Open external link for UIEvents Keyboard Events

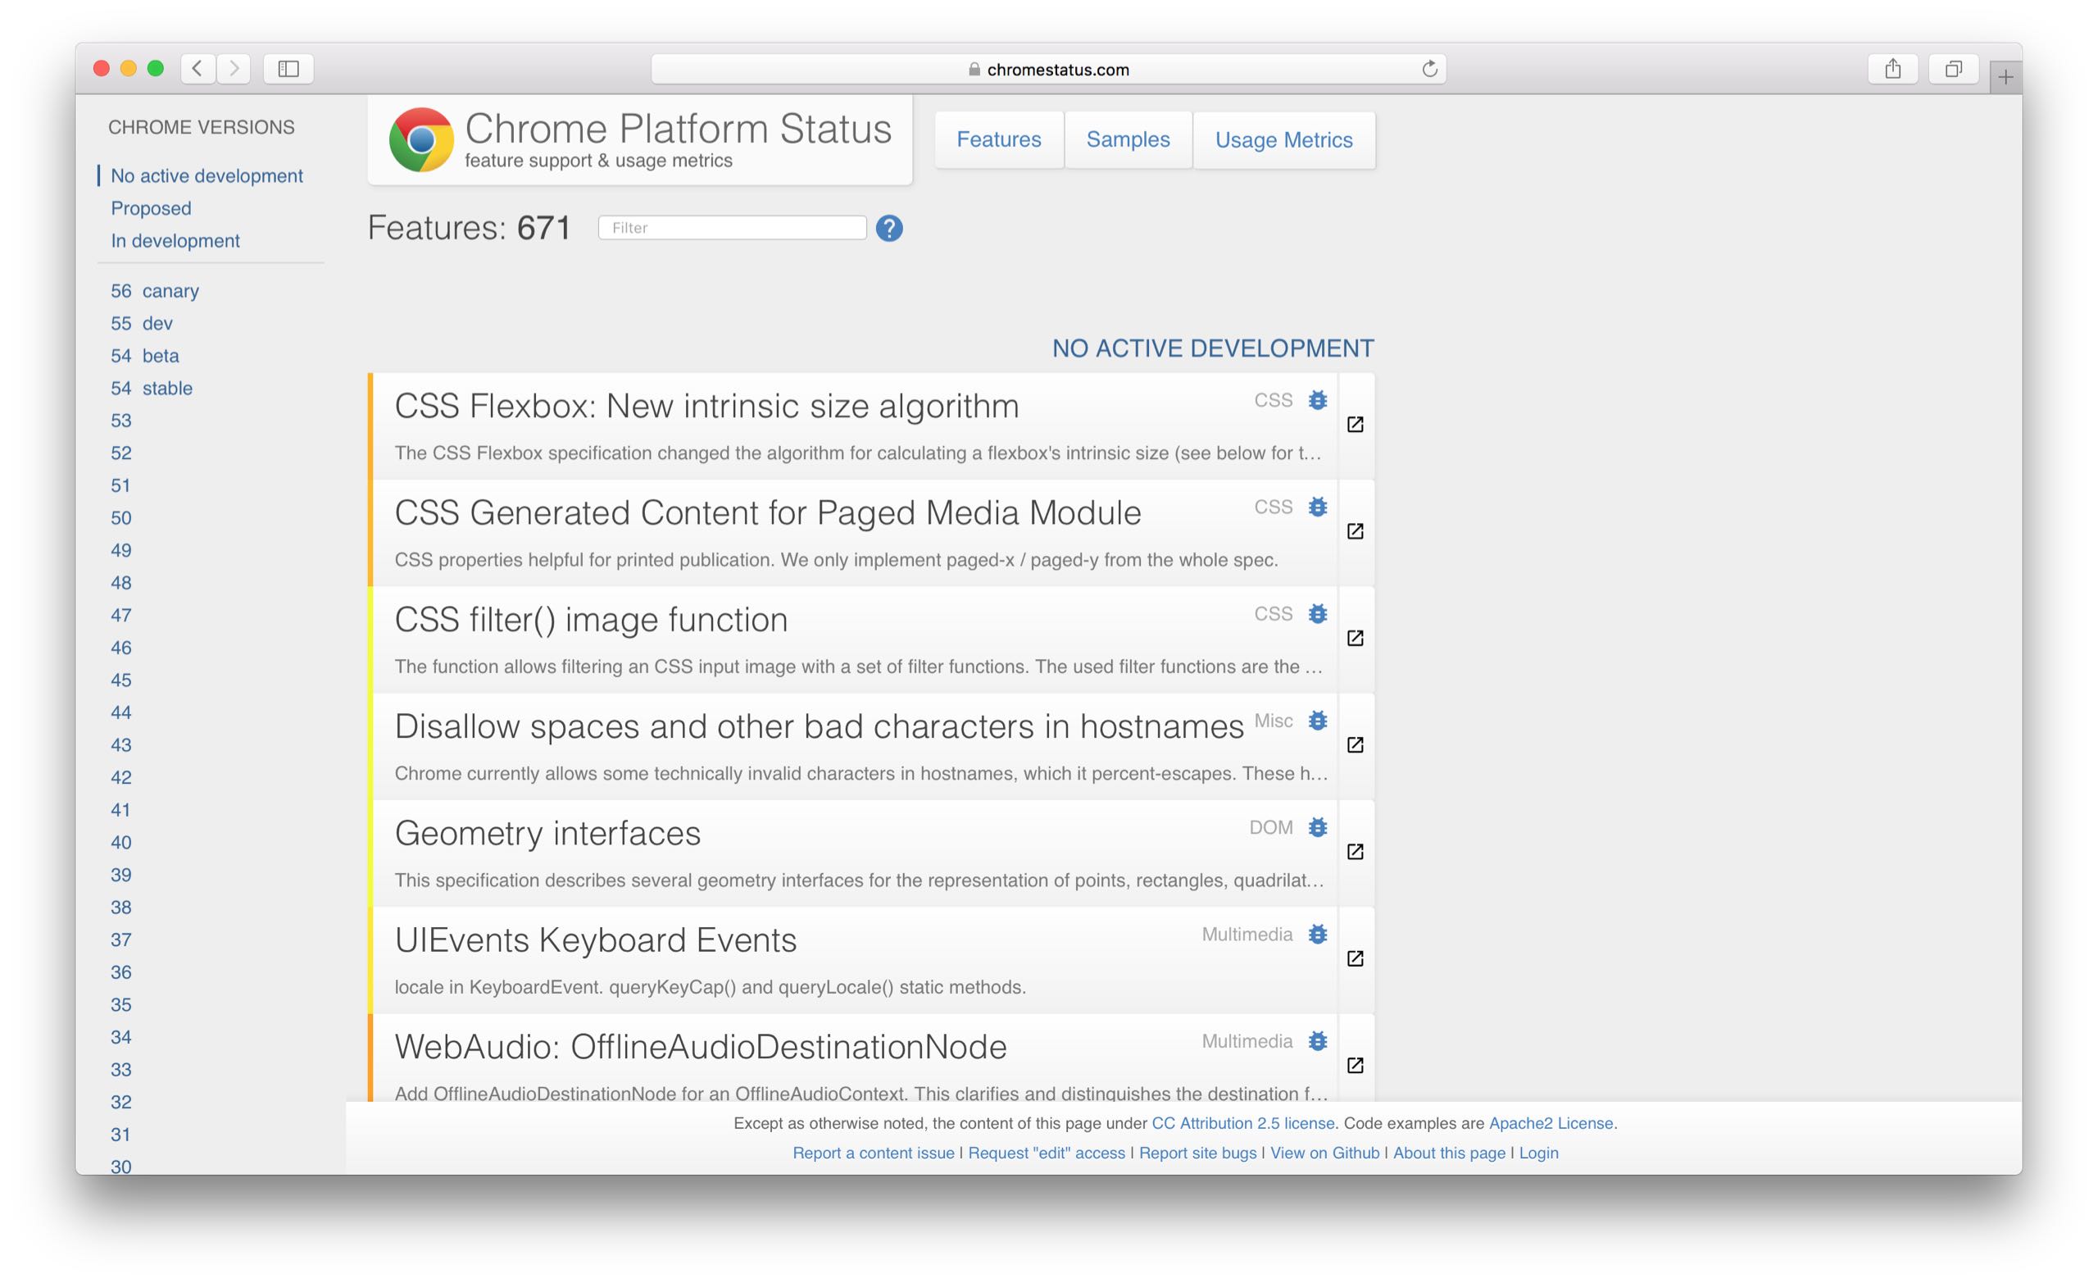point(1355,958)
